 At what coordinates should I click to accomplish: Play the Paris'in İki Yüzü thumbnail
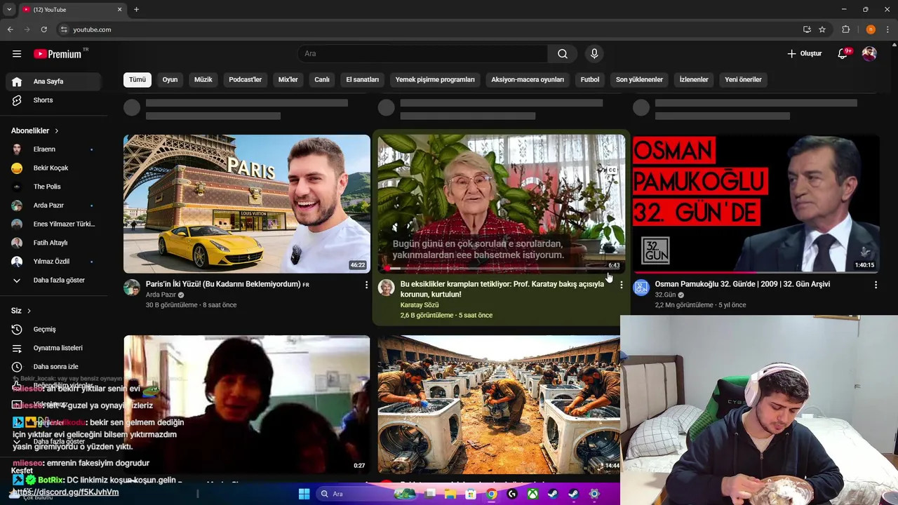(247, 203)
